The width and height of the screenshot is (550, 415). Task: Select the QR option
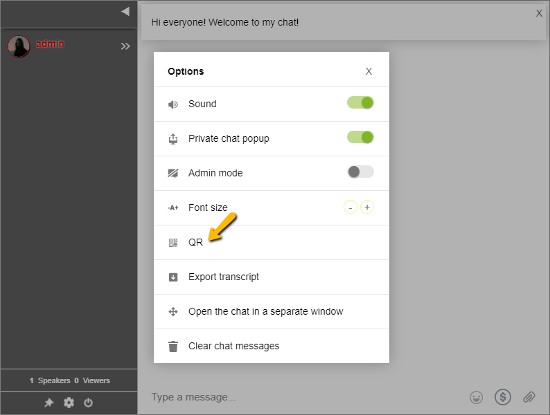click(x=195, y=243)
